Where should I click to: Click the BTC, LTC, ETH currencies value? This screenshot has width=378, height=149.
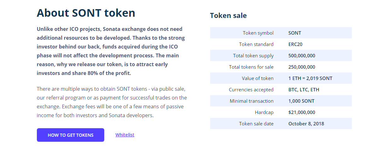304,90
